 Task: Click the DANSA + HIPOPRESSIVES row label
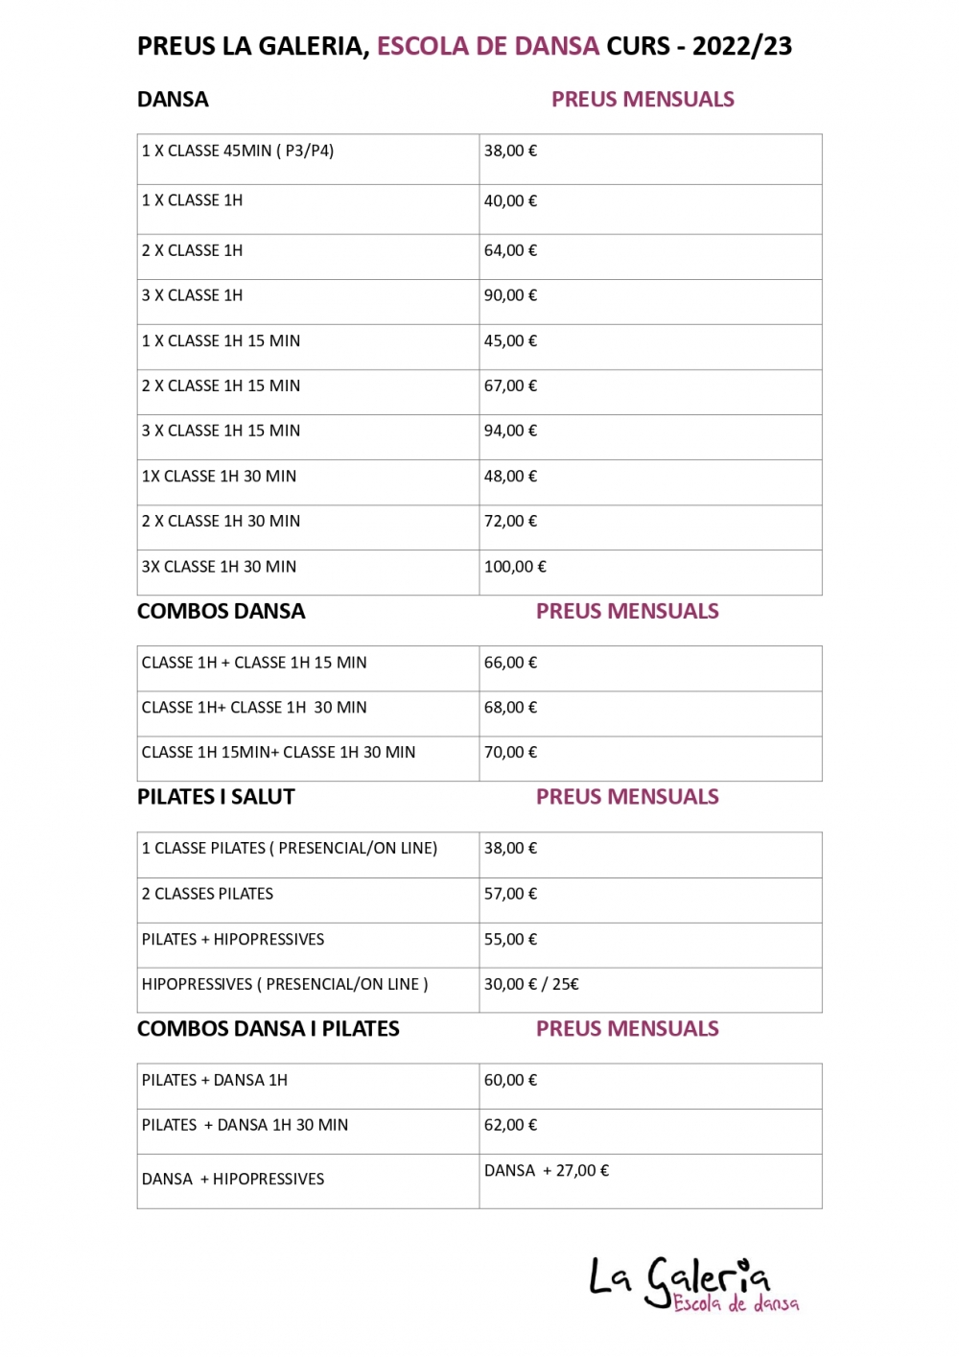point(233,1180)
